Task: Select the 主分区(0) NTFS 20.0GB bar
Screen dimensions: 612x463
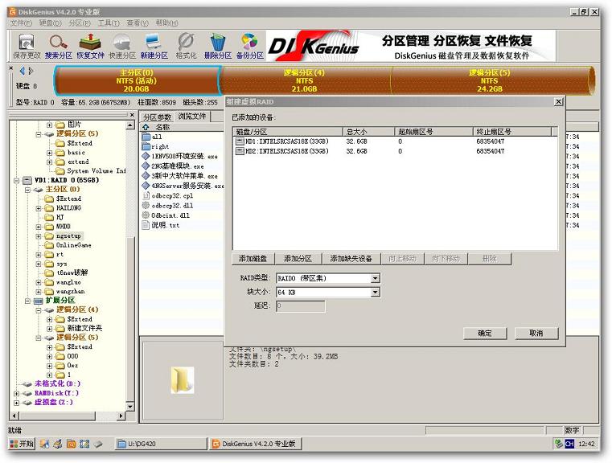Action: (136, 80)
